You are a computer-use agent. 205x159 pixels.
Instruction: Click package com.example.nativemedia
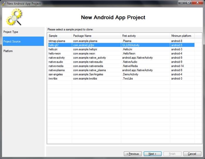[x=88, y=66]
